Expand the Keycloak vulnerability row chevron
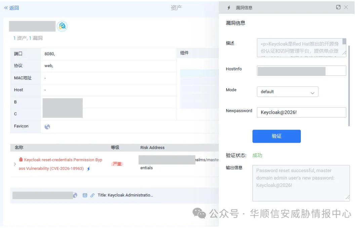This screenshot has width=363, height=228. [x=15, y=164]
